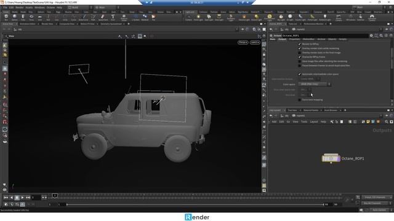Open network editor Add menu
This screenshot has height=221, width=394.
tap(274, 122)
